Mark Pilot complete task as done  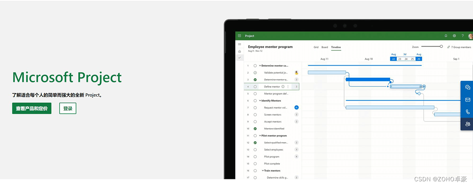point(255,164)
